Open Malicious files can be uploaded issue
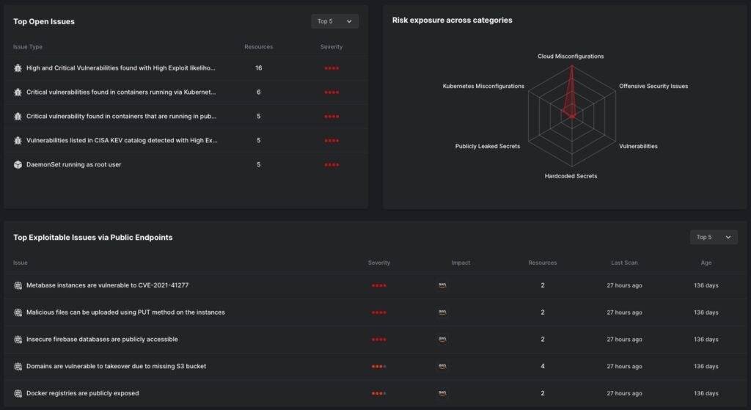 pos(125,312)
